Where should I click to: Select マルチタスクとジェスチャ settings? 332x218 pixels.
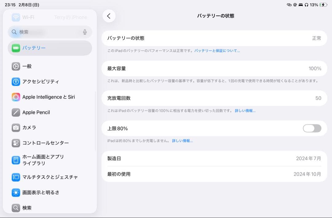click(x=49, y=177)
